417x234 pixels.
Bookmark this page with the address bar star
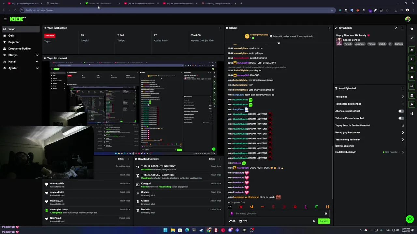point(332,10)
